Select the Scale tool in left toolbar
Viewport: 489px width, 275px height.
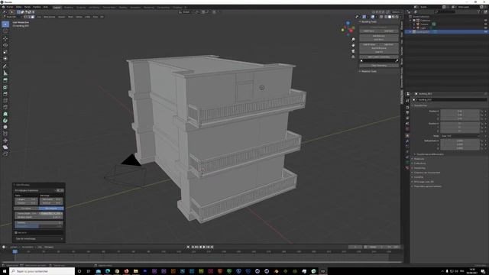click(5, 52)
